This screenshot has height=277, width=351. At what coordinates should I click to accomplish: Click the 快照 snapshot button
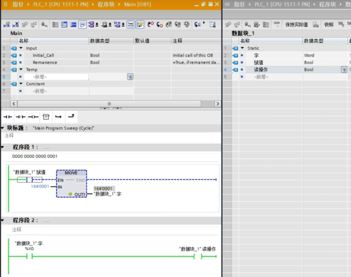click(x=329, y=25)
